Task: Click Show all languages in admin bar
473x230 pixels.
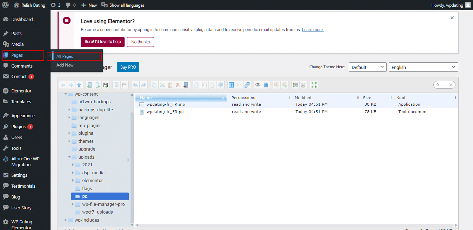Action: click(x=123, y=5)
